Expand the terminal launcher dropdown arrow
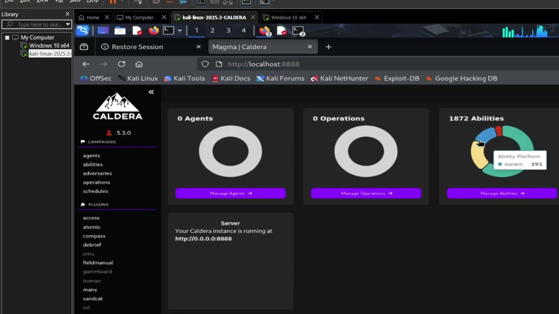 tap(179, 31)
